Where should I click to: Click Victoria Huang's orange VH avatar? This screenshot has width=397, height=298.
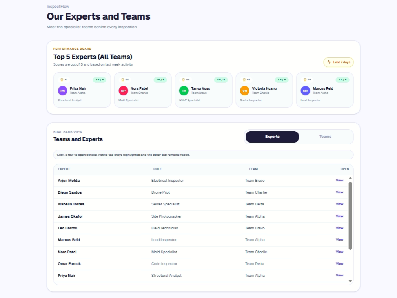coord(244,90)
